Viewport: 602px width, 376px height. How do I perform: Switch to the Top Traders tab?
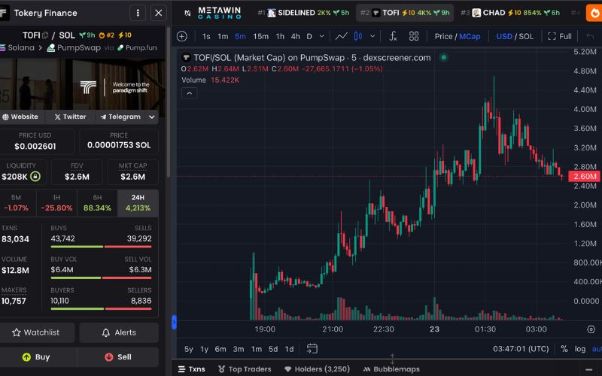245,369
